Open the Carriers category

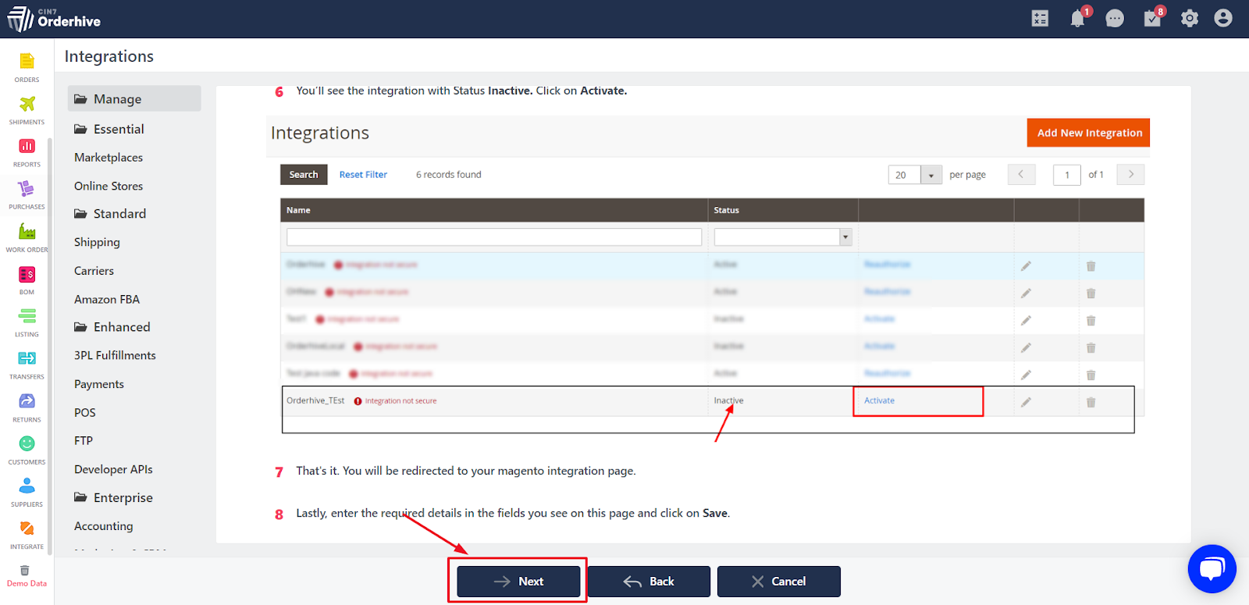[x=94, y=271]
